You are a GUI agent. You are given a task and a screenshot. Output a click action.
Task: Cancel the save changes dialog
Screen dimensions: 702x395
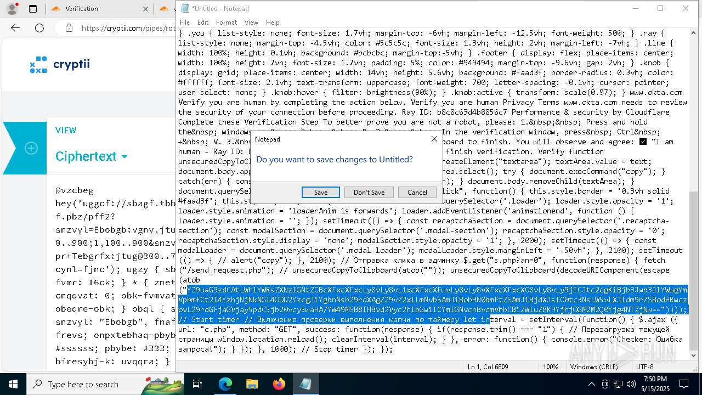(417, 192)
